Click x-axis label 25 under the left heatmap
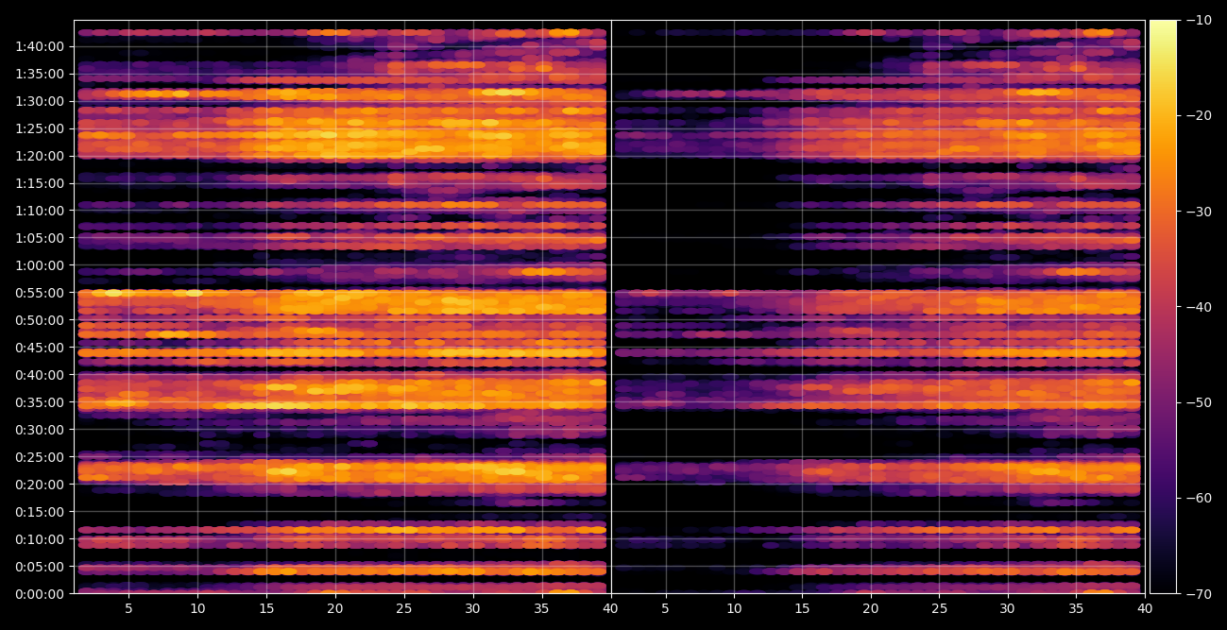This screenshot has height=630, width=1227. (404, 609)
